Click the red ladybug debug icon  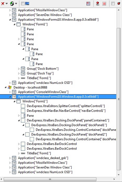[119, 3]
